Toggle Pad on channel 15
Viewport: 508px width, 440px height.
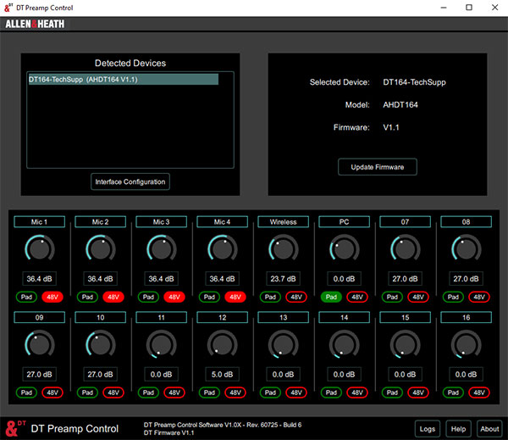tap(392, 393)
